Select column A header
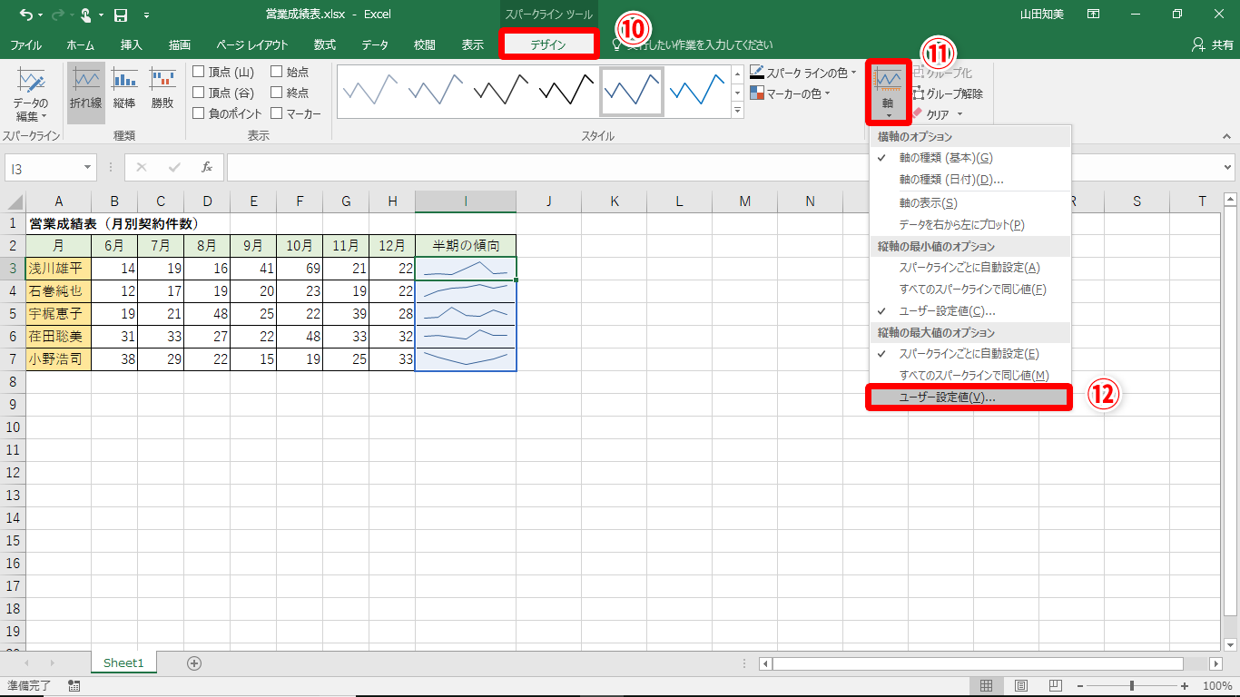The height and width of the screenshot is (697, 1240). 58,201
